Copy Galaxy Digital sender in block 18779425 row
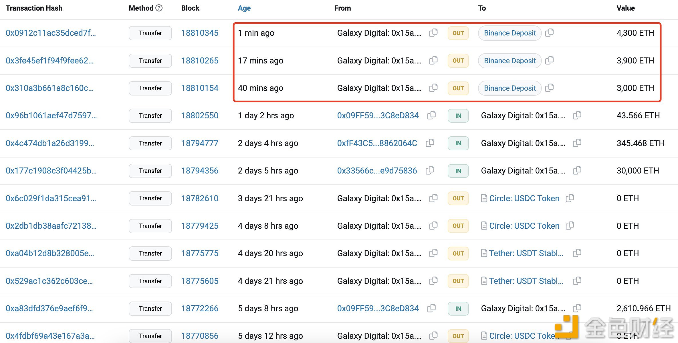The image size is (678, 343). click(433, 226)
